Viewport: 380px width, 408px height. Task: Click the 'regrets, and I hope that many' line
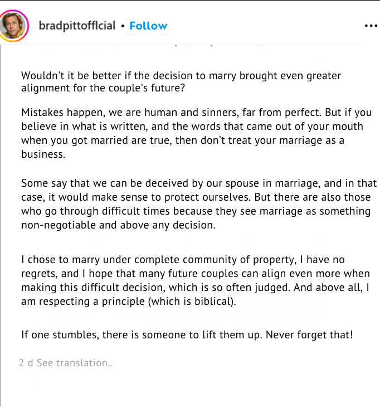pos(196,274)
